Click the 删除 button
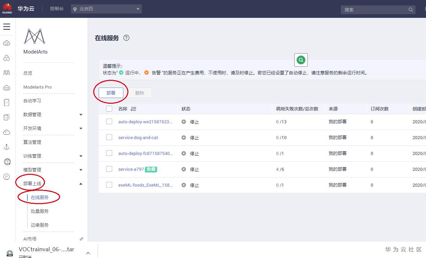Viewport: 426px width, 258px height. (x=140, y=93)
